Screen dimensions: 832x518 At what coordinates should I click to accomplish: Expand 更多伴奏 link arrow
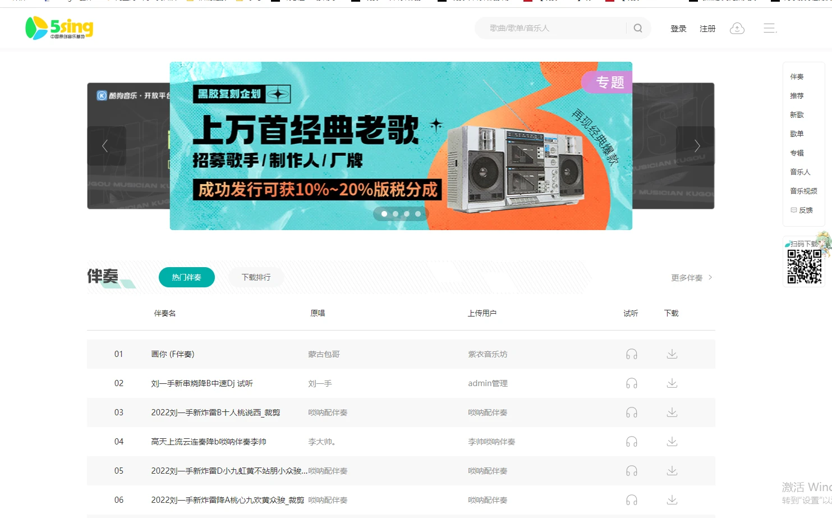coord(710,277)
